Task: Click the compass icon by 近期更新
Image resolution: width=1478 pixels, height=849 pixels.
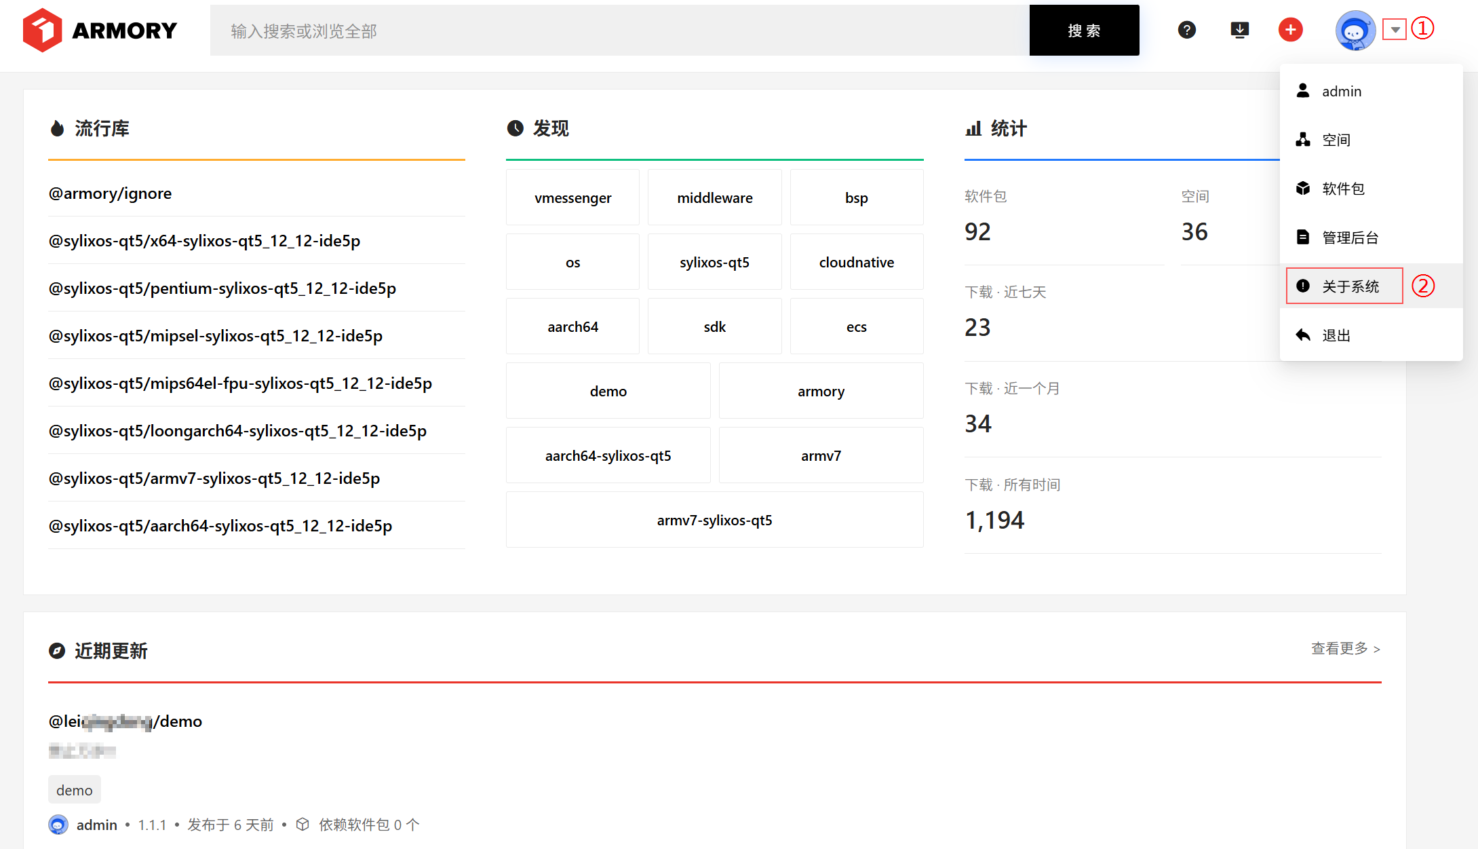Action: click(57, 651)
